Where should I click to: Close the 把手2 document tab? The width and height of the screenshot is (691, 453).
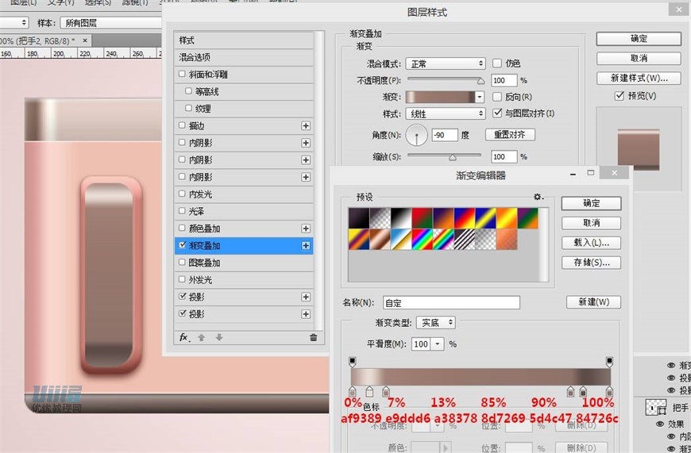pyautogui.click(x=85, y=40)
